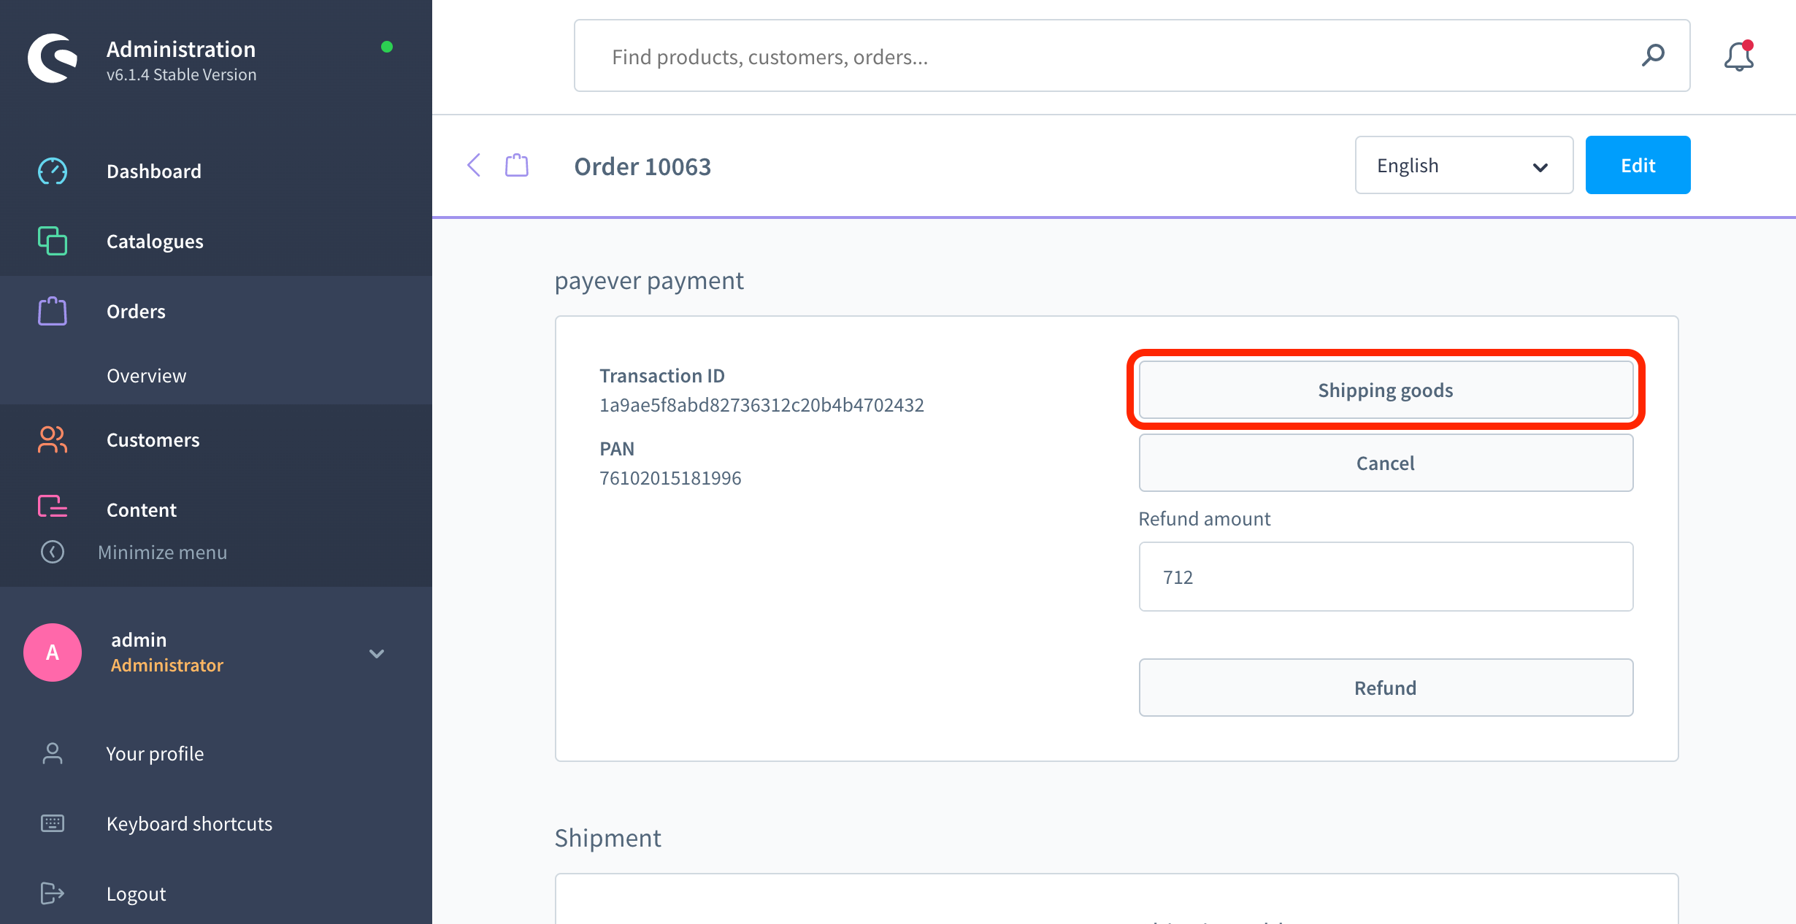Viewport: 1796px width, 924px height.
Task: Open the English language dropdown
Action: click(x=1464, y=165)
